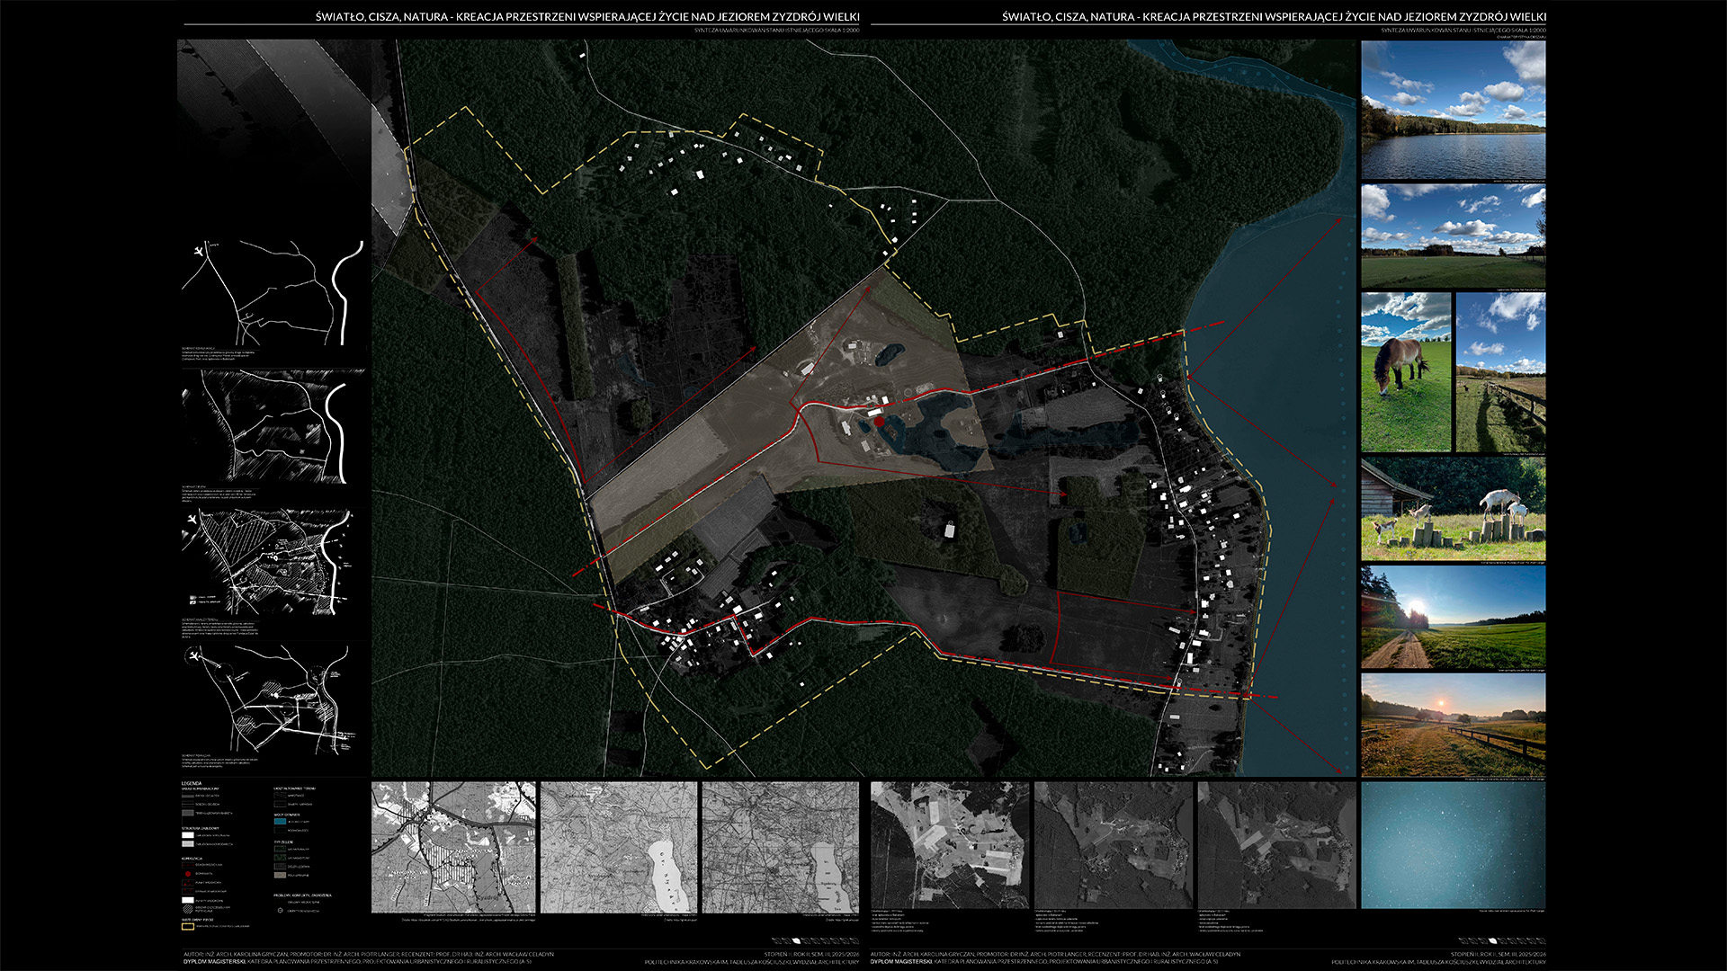Open the sunset over fenced meadow photo

[x=1453, y=725]
